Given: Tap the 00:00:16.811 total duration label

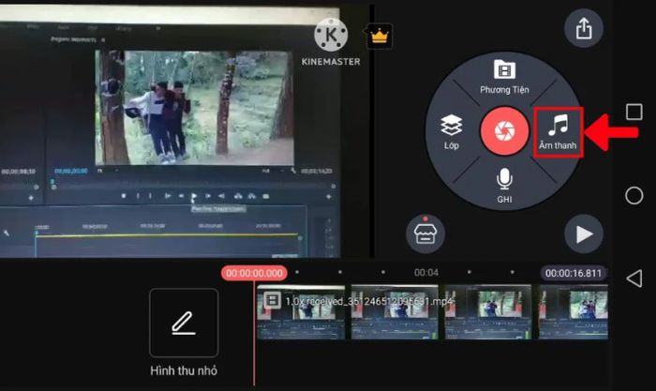Looking at the screenshot, I should pyautogui.click(x=574, y=274).
